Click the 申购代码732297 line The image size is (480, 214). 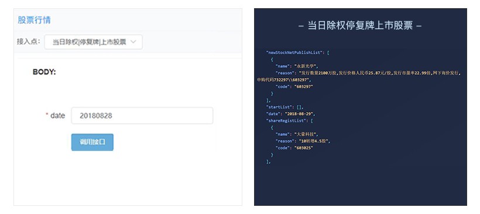tap(283, 80)
